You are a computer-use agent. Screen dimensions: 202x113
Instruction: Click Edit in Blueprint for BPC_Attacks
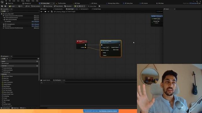[35, 26]
